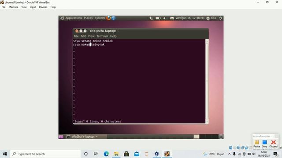
Task: Click the terminal scrollbar down arrow
Action: coord(207,122)
